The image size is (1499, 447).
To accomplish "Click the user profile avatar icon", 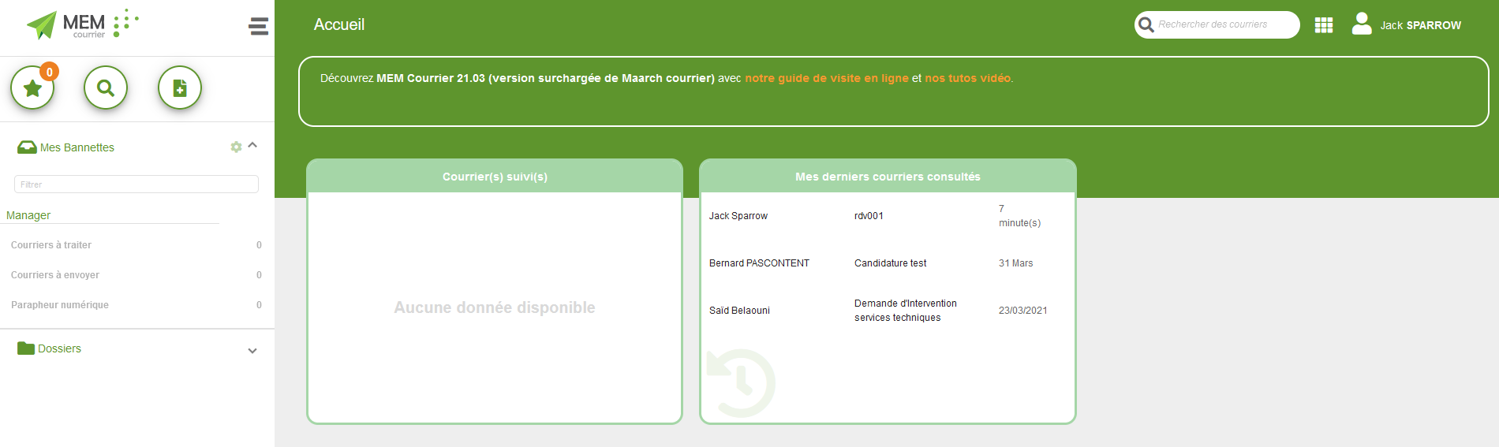I will (x=1362, y=24).
